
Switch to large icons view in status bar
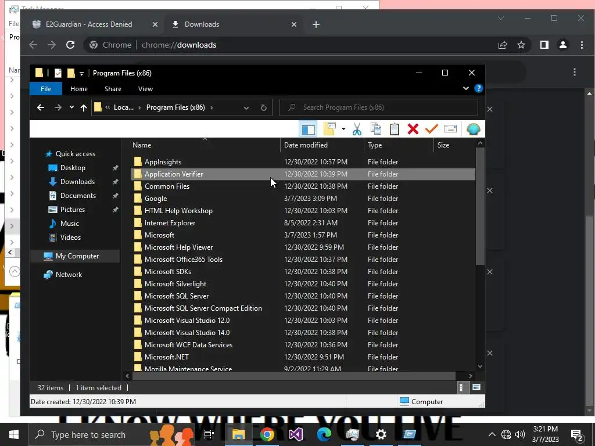[476, 387]
